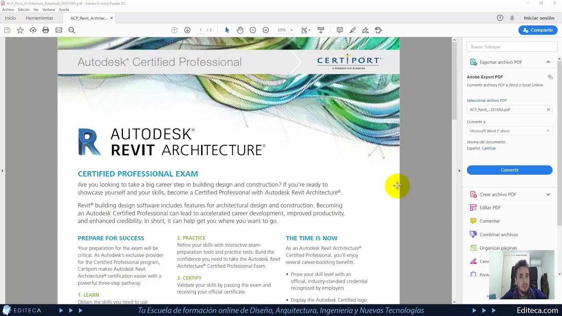
Task: Switch to the Inicio tab
Action: pyautogui.click(x=10, y=18)
